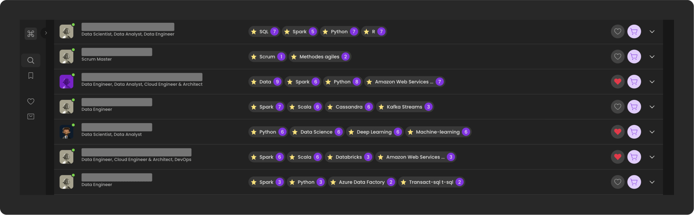
Task: Open the inbox icon in sidebar
Action: 31,117
